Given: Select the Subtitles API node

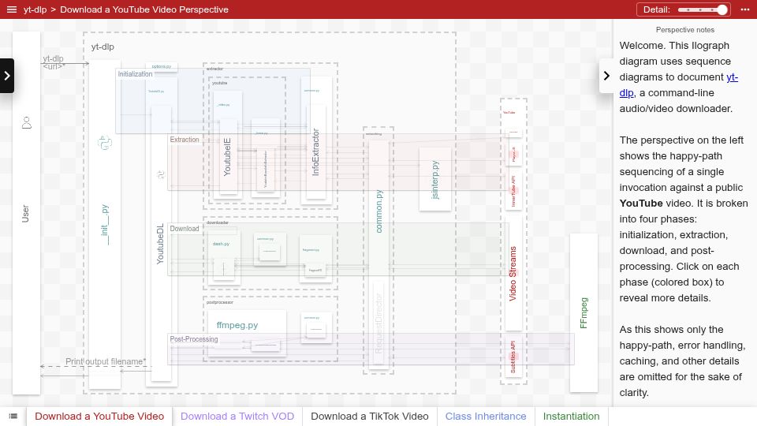Looking at the screenshot, I should tap(513, 357).
